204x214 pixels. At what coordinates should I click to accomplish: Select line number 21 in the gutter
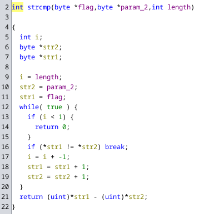pyautogui.click(x=5, y=197)
